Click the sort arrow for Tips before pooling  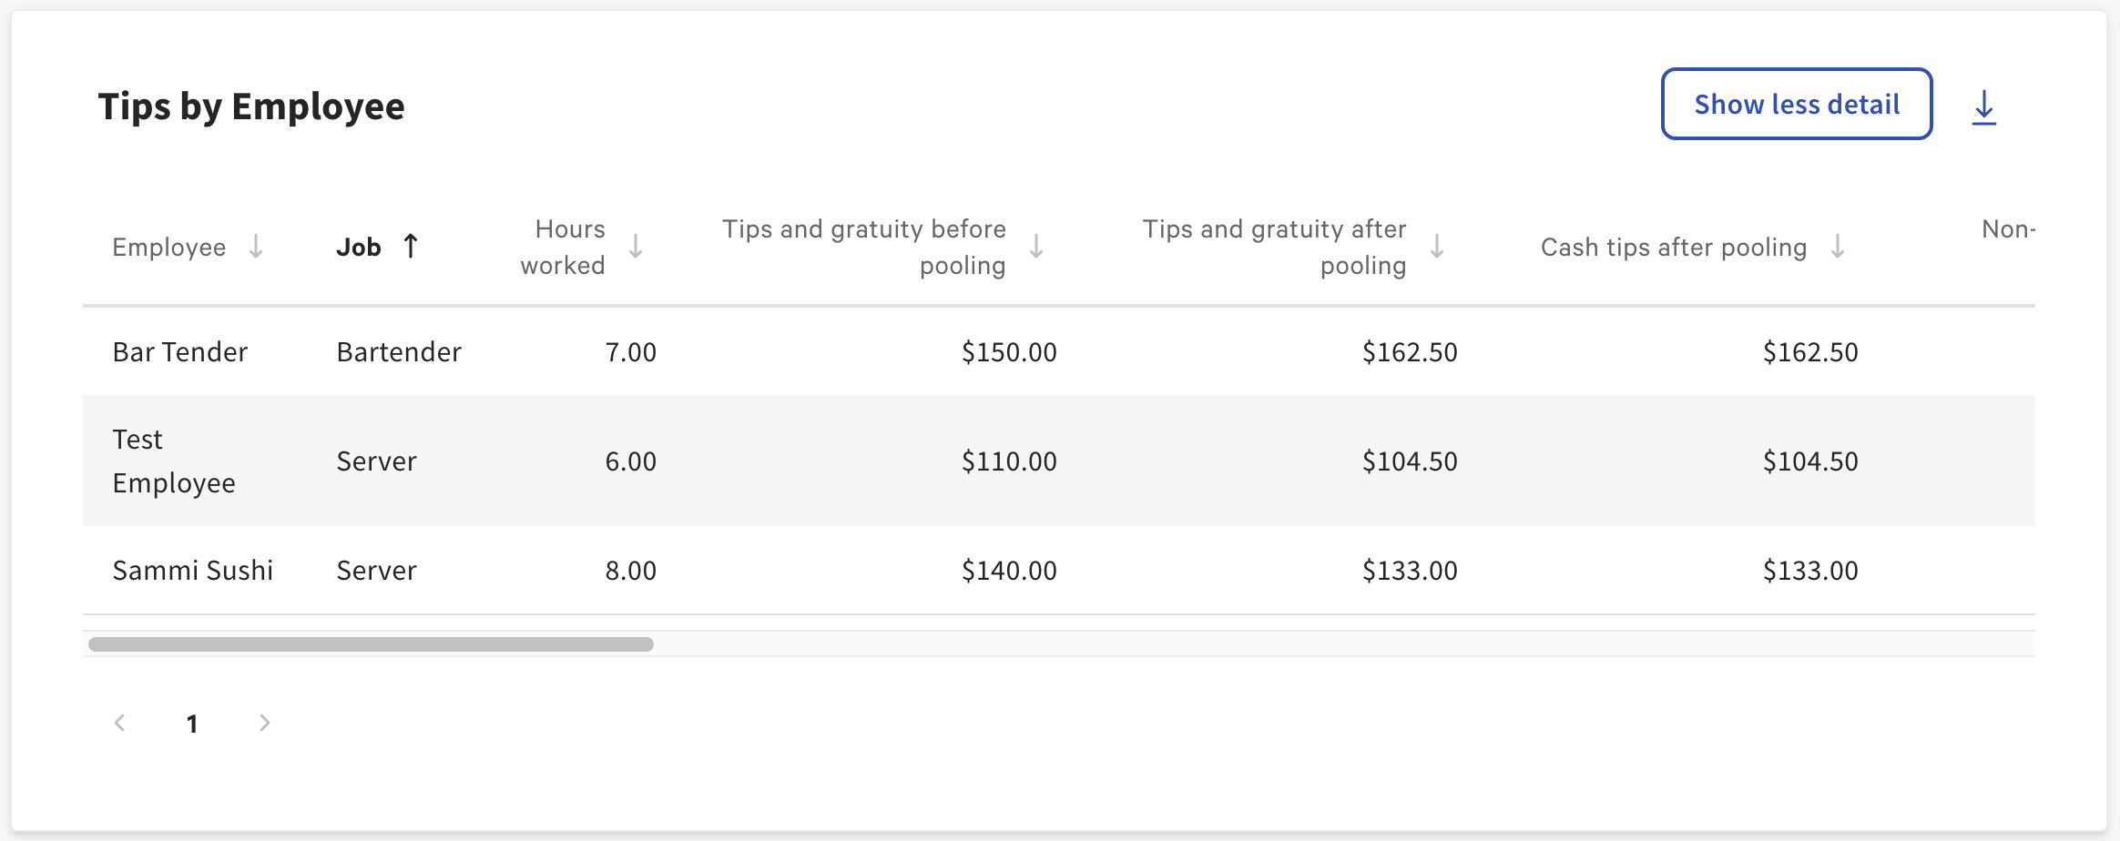tap(1037, 247)
